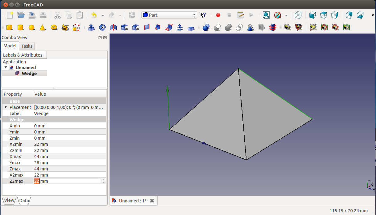This screenshot has height=215, width=376.
Task: Select the Wedge object in the tree
Action: coord(29,74)
